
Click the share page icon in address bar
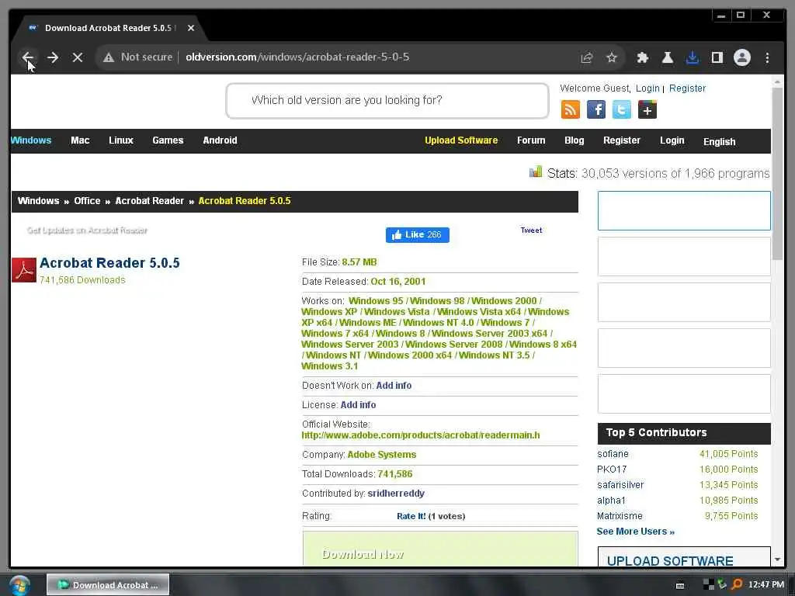587,57
